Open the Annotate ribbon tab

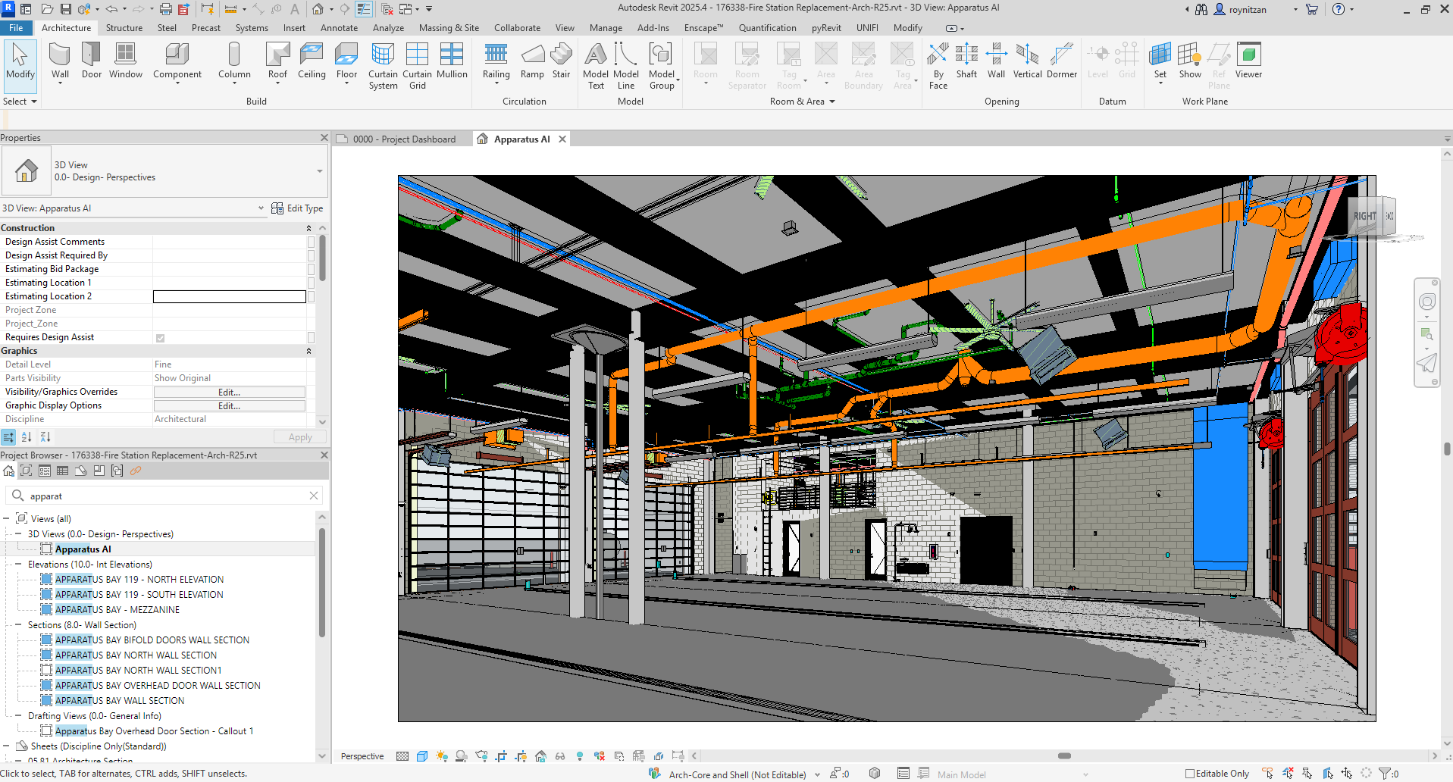tap(339, 28)
